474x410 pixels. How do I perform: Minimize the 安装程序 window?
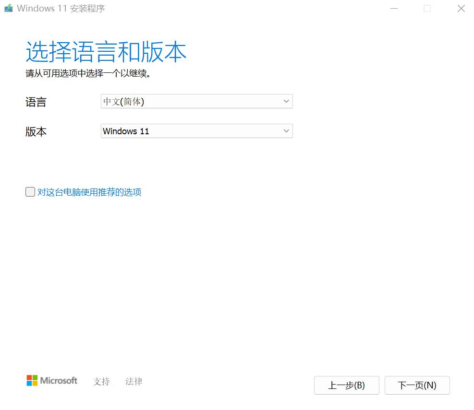point(394,9)
